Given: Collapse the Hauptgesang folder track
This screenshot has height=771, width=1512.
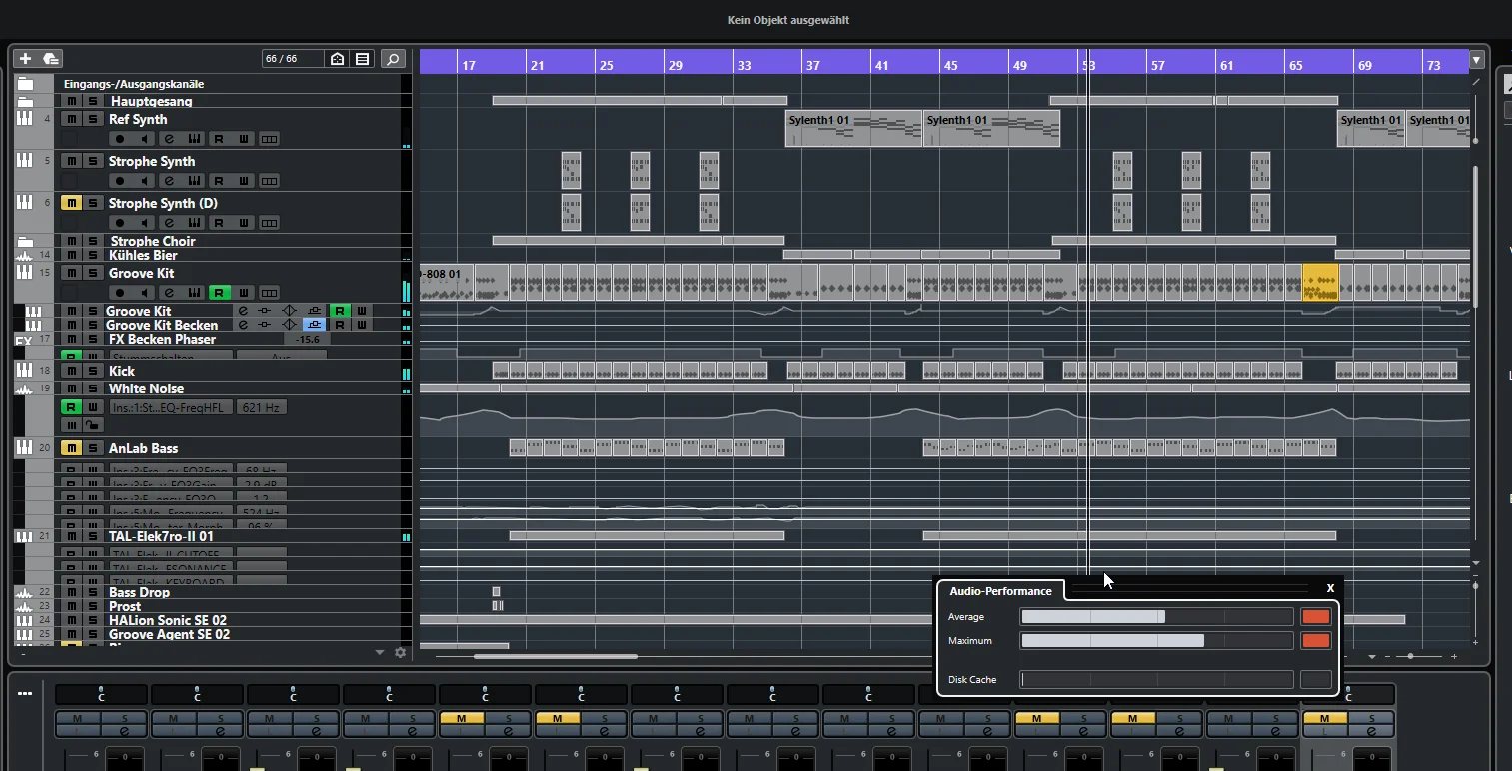Looking at the screenshot, I should [25, 101].
